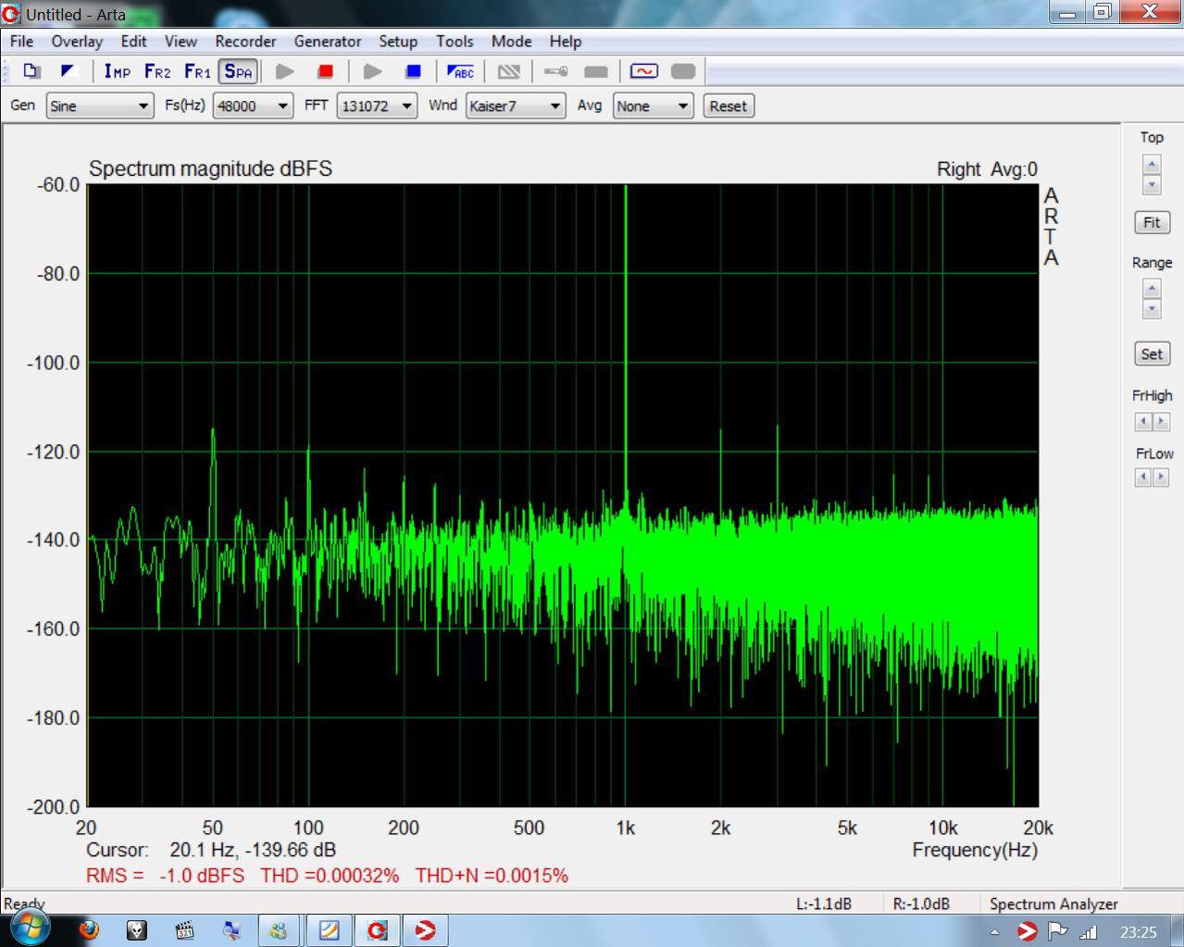Viewport: 1184px width, 947px height.
Task: Click the gray rectangle toolbar icon
Action: 596,71
